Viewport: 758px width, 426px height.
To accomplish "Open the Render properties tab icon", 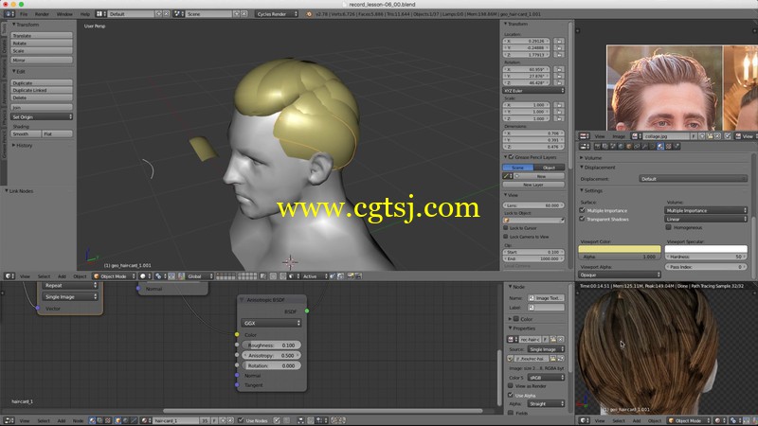I will [598, 147].
